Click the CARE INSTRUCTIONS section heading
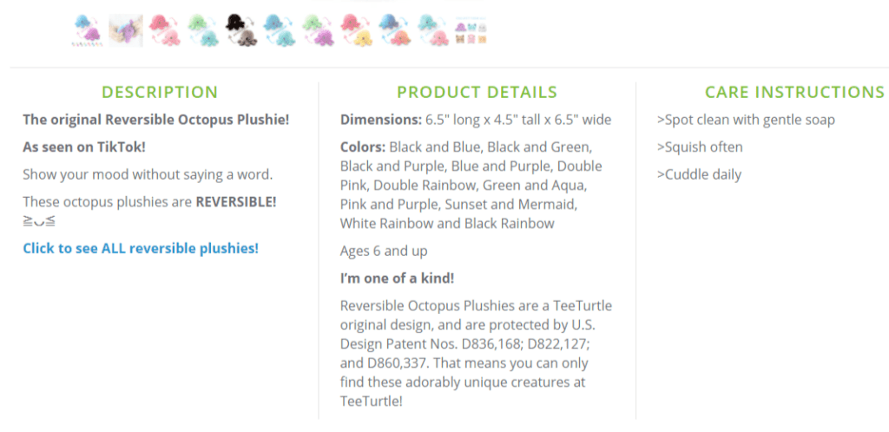889x432 pixels. [794, 92]
